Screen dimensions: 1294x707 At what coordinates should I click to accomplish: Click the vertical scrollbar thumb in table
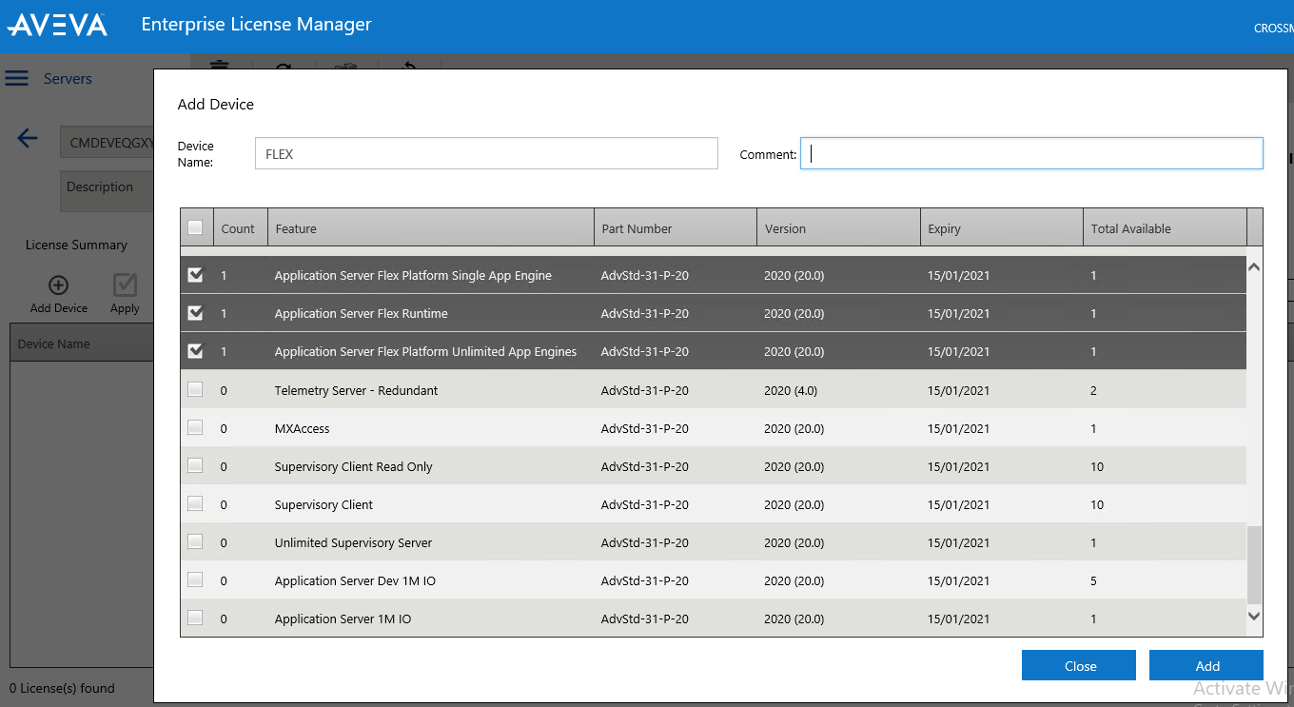[x=1254, y=564]
